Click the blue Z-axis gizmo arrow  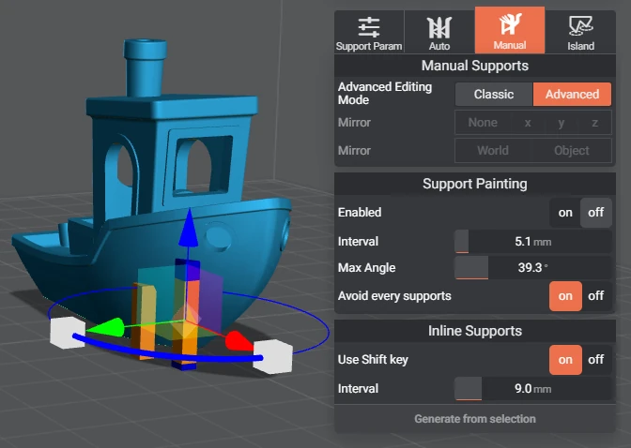189,228
